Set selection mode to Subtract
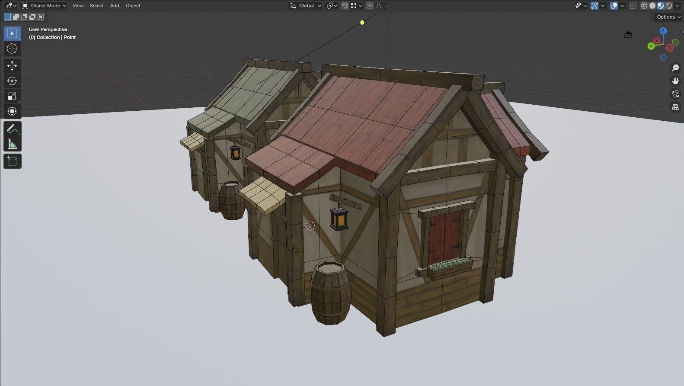This screenshot has width=684, height=386. pyautogui.click(x=24, y=17)
